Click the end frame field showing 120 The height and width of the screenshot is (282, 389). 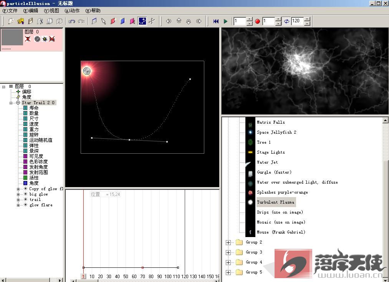coord(298,21)
